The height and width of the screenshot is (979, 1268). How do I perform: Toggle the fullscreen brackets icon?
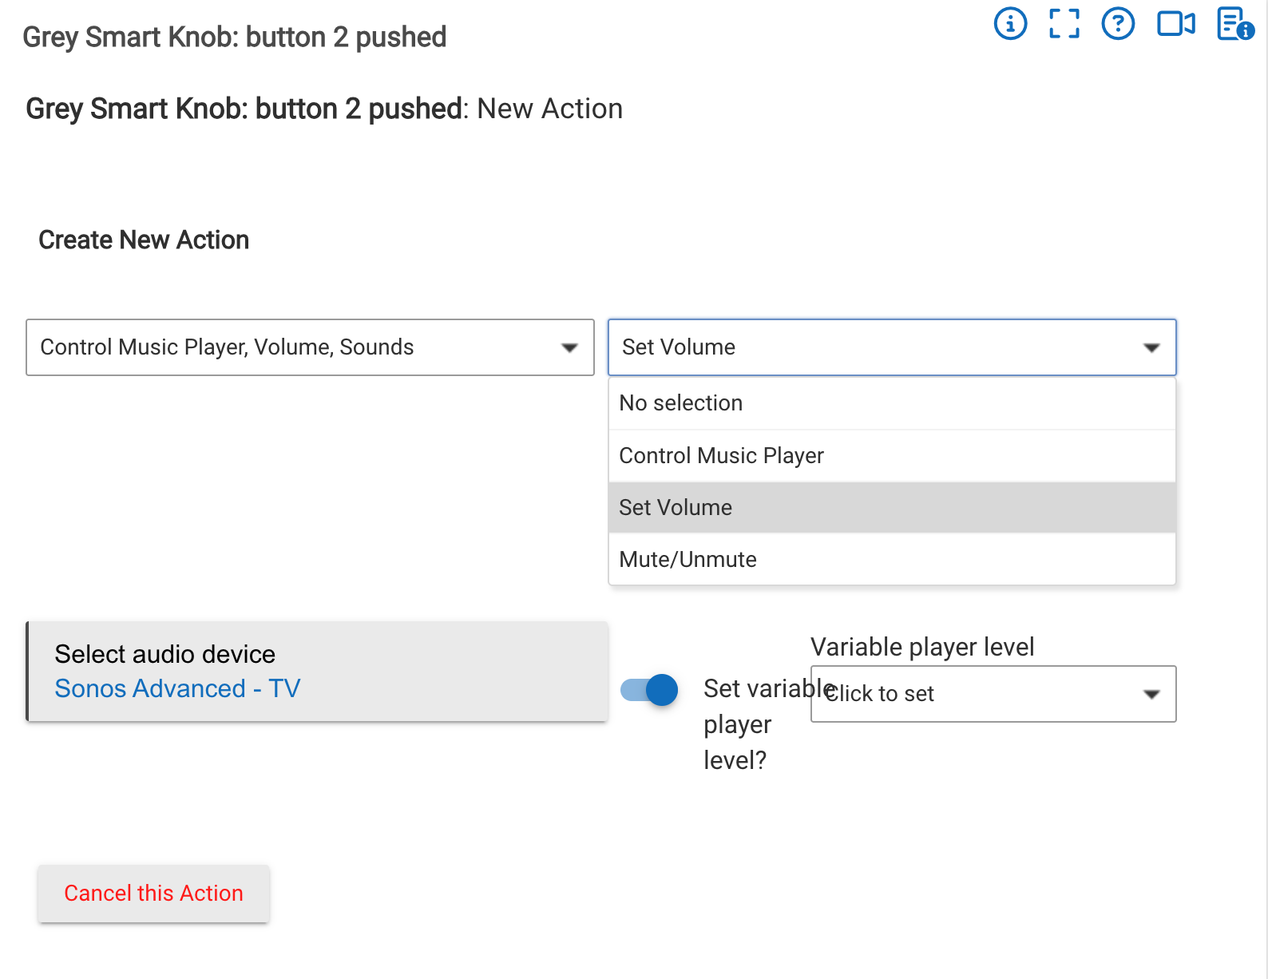pyautogui.click(x=1064, y=23)
